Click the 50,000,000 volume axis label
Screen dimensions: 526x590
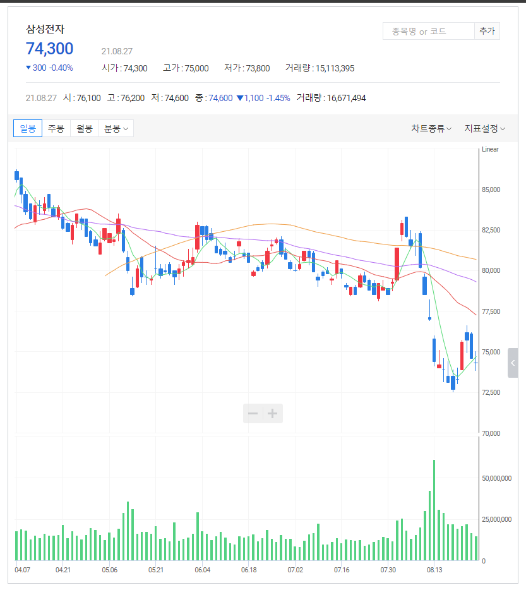point(497,479)
